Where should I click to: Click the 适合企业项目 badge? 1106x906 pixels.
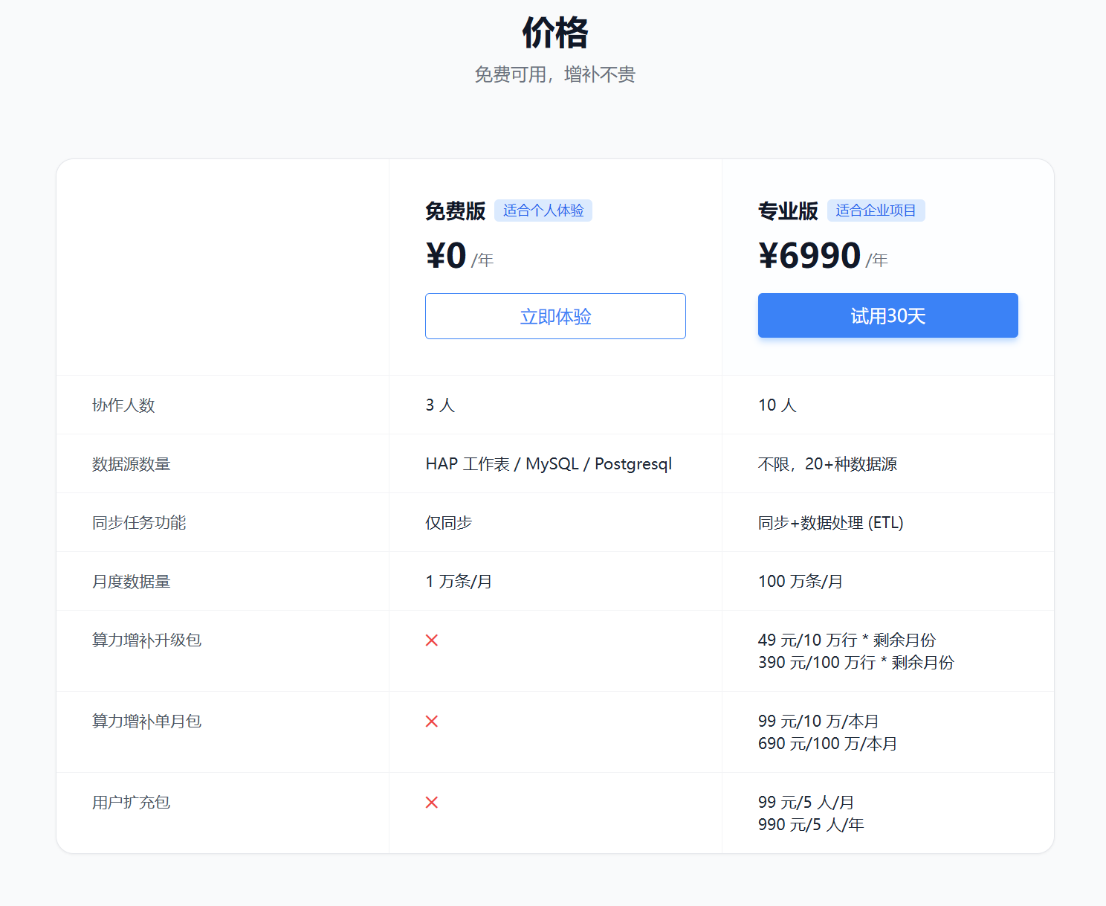point(876,211)
